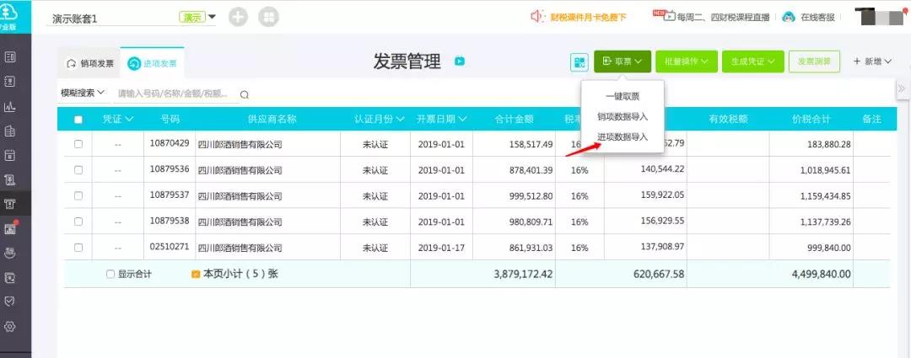The height and width of the screenshot is (358, 911).
Task: Open the 批量操作 dropdown button
Action: tap(687, 61)
